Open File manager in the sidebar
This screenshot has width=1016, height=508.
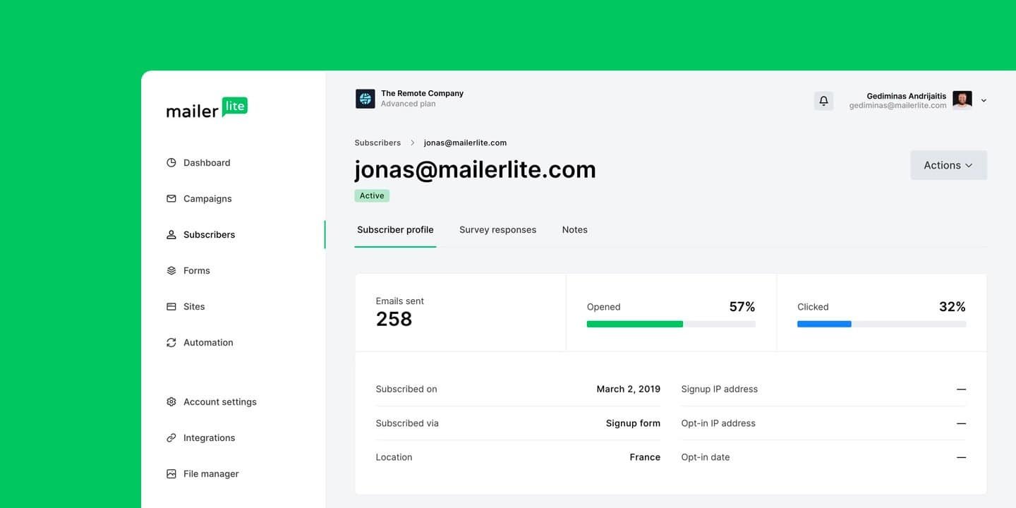pos(211,473)
